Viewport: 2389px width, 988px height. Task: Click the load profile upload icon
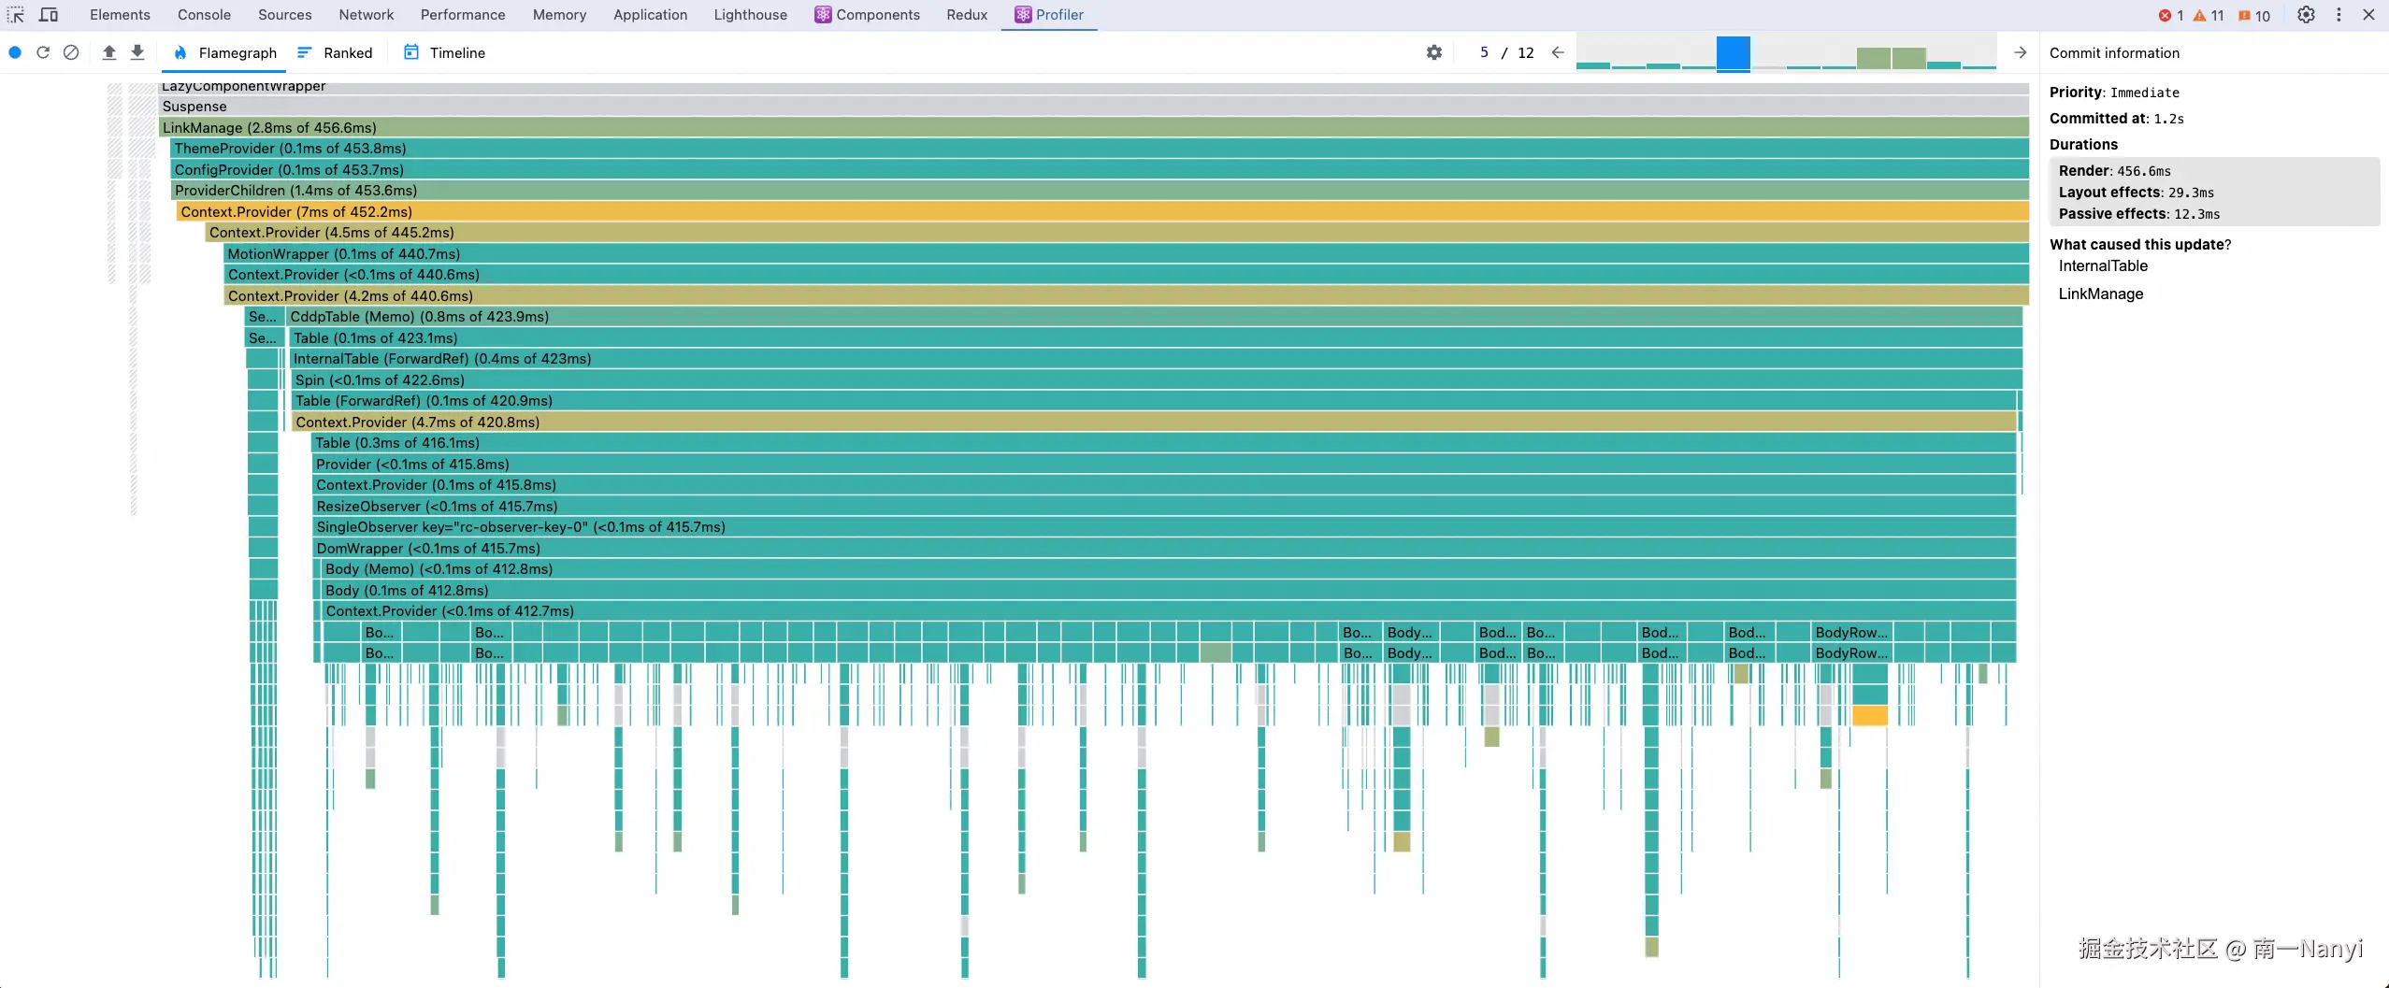tap(109, 52)
